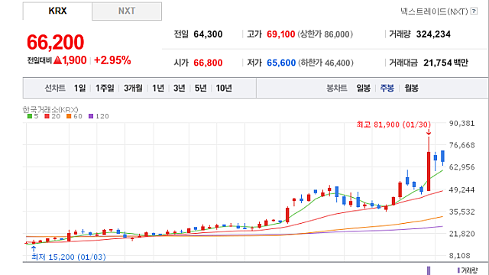The height and width of the screenshot is (275, 489).
Task: Click the orange 60-period moving average swatch
Action: [69, 116]
